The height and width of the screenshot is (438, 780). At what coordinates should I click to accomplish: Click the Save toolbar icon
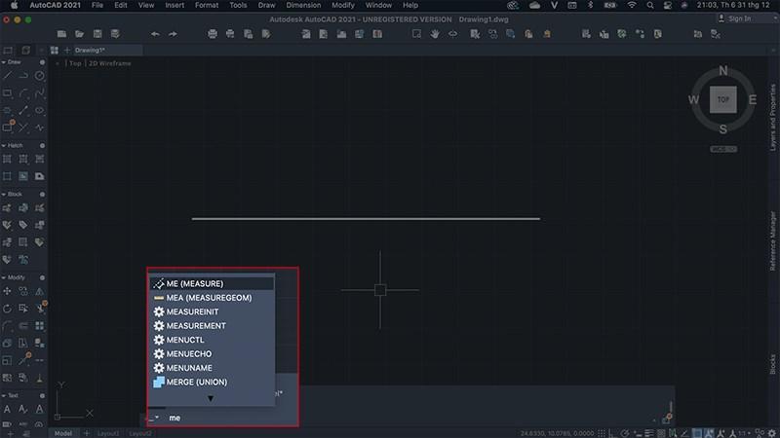coord(97,34)
